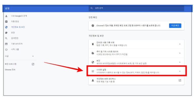Select 모양 in the sidebar
Viewport: 194px width, 98px height.
click(13, 33)
